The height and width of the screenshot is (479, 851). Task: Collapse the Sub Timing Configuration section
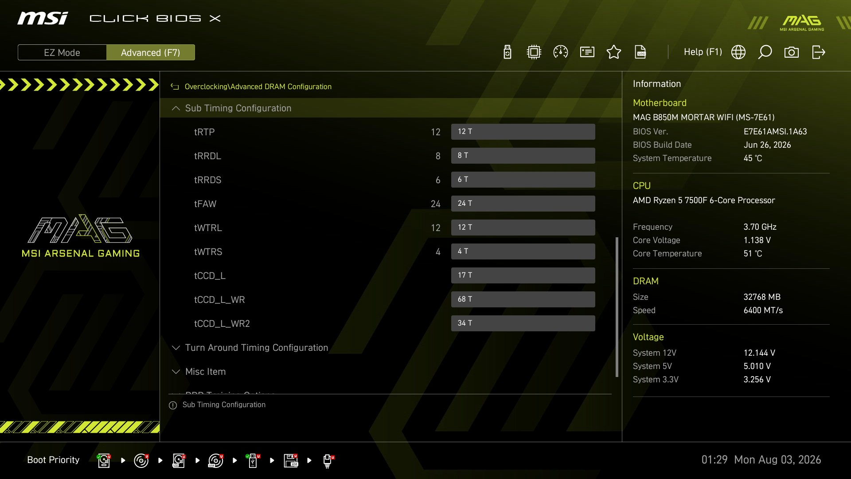390,108
